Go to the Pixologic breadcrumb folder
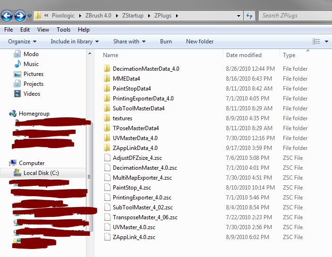Image resolution: width=332 pixels, height=257 pixels. click(x=63, y=16)
